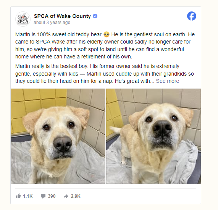The image size is (218, 210).
Task: Click the comment bubble icon
Action: point(43,196)
